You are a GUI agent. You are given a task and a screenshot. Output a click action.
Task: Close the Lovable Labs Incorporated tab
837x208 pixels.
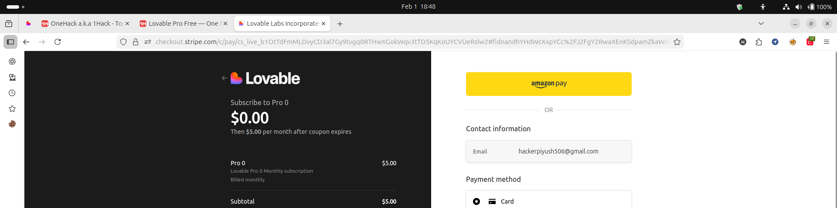[x=323, y=24]
